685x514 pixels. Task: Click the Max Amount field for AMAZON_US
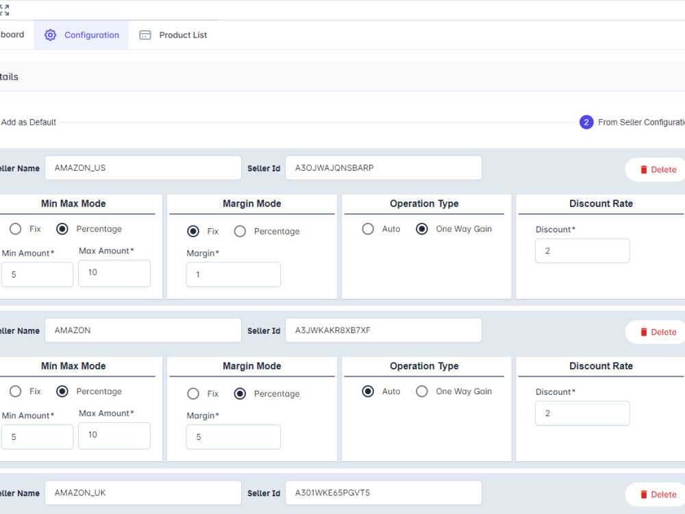[114, 273]
